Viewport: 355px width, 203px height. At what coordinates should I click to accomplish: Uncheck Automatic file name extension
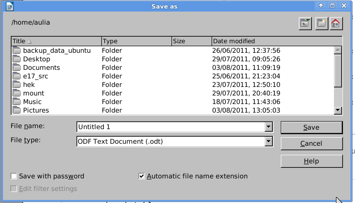(x=141, y=176)
